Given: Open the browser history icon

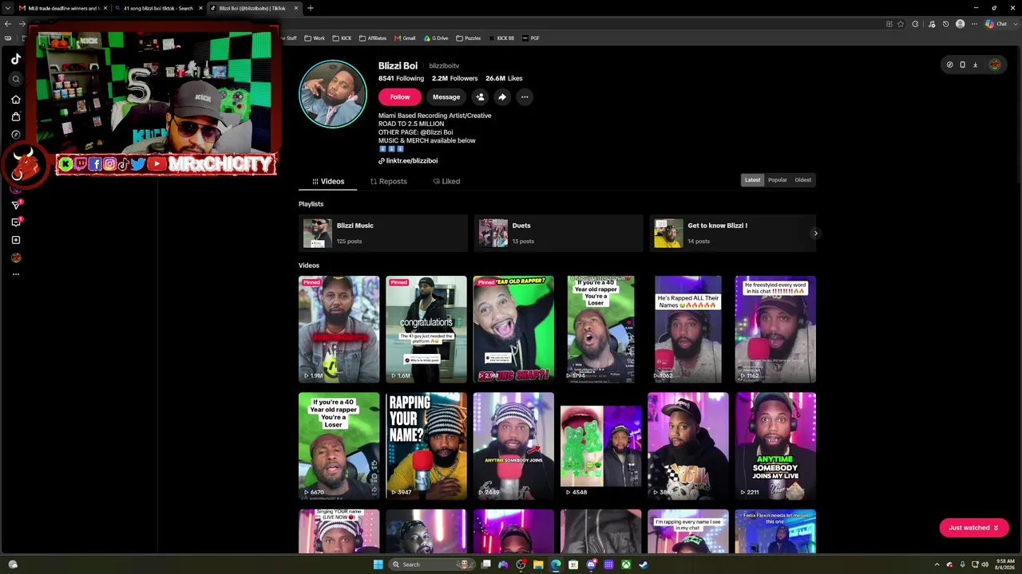Looking at the screenshot, I should [946, 24].
